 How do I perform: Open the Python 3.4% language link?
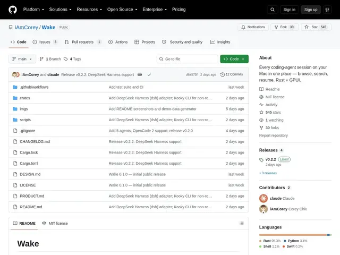(295, 241)
